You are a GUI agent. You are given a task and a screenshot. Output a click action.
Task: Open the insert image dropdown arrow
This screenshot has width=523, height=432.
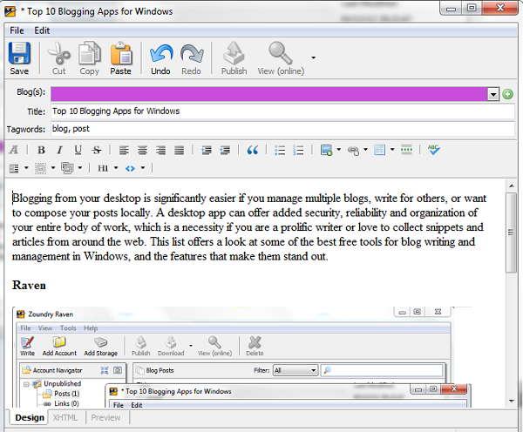[x=338, y=149]
